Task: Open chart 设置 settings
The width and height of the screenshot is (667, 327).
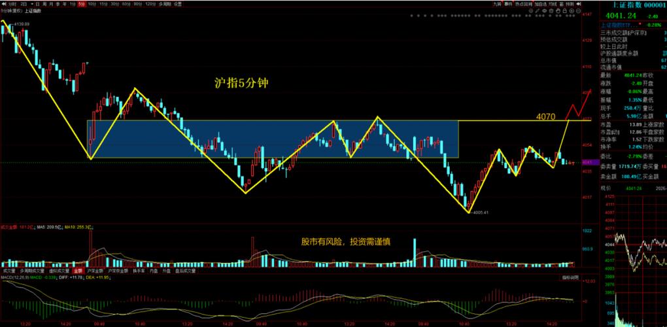Action: tap(178, 4)
